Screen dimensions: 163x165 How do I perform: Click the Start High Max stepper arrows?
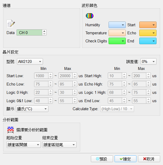click(148, 76)
